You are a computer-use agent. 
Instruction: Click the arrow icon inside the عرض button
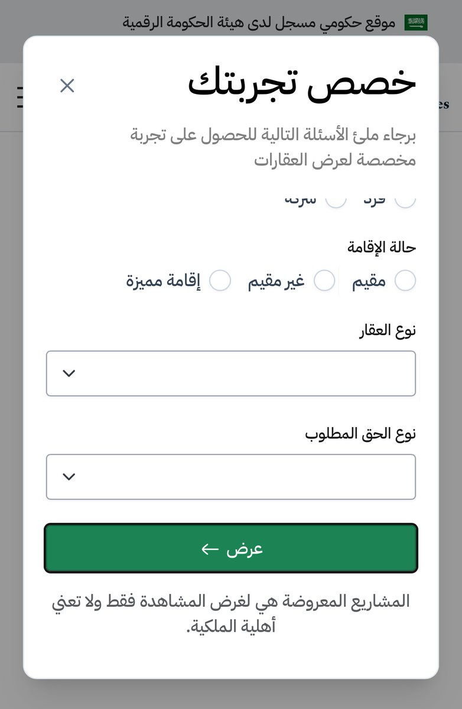210,549
